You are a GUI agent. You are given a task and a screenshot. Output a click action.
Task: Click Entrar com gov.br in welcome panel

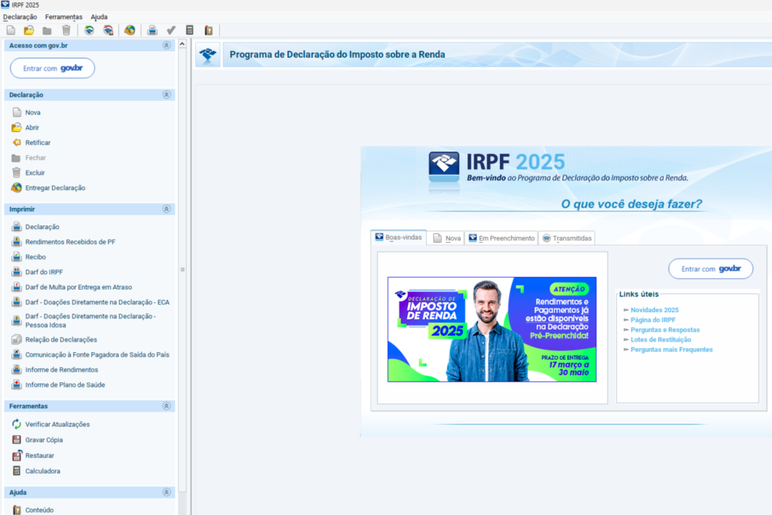(710, 269)
